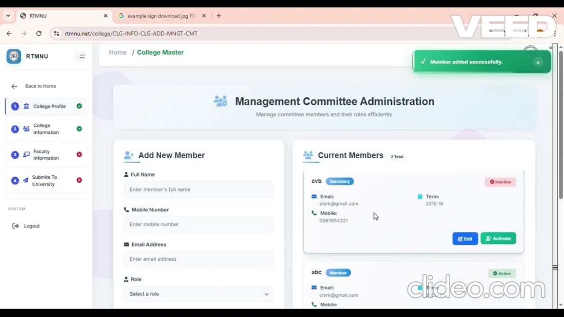564x317 pixels.
Task: Open the Select a role dropdown
Action: pyautogui.click(x=199, y=294)
